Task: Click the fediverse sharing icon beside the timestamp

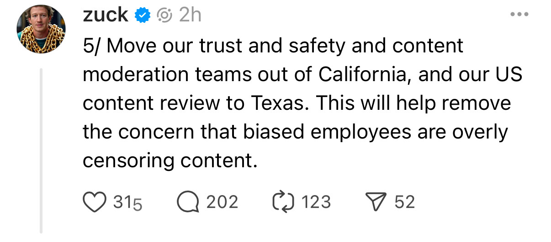Action: pyautogui.click(x=164, y=16)
